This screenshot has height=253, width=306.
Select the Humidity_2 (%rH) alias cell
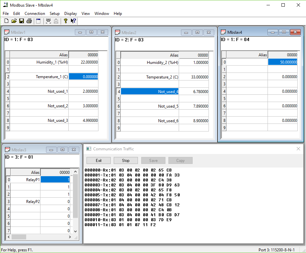(x=150, y=63)
